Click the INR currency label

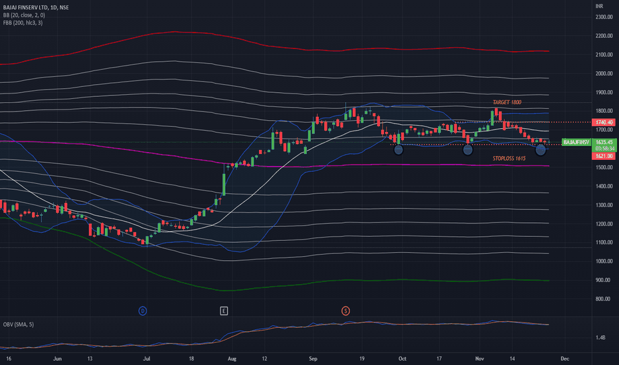tap(599, 6)
